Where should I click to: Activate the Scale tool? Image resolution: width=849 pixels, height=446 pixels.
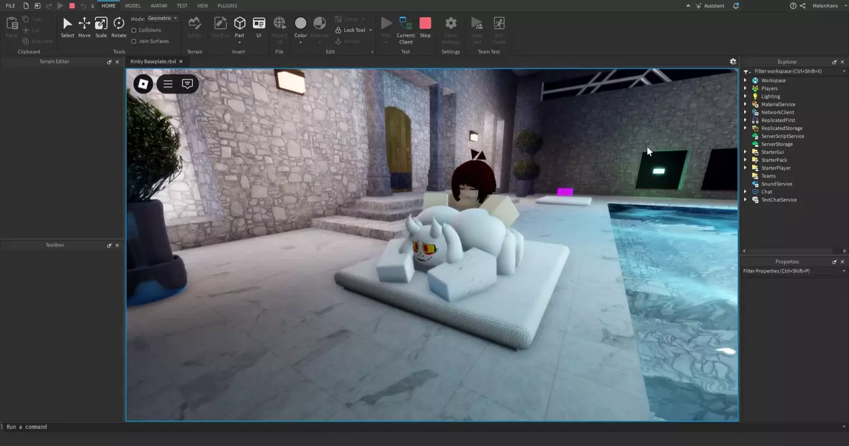click(101, 27)
